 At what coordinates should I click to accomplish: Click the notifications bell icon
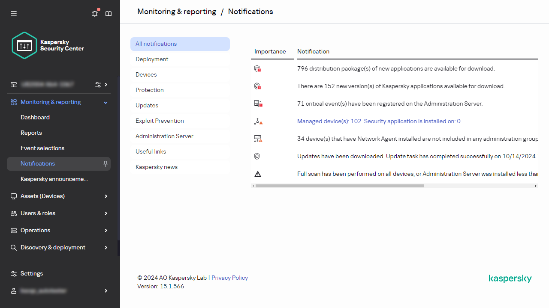pos(95,14)
